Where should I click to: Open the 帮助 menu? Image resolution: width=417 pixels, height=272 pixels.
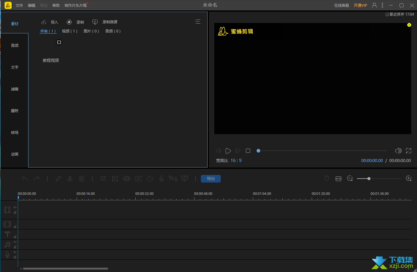pos(56,6)
